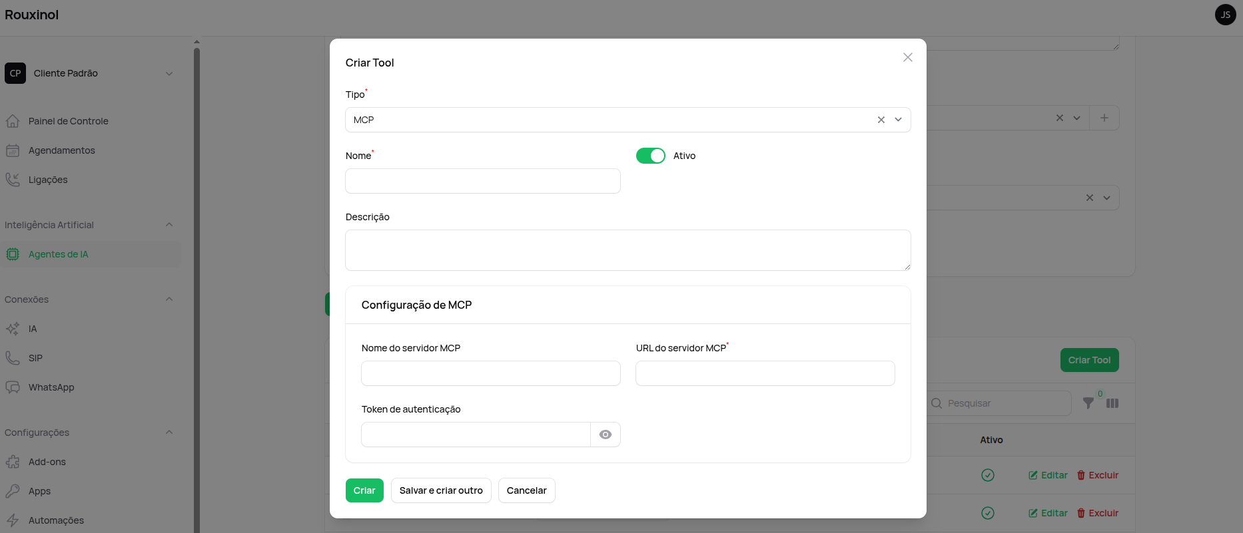Screen dimensions: 1243x533
Task: Click the background Criar Tool button
Action: 1090,360
